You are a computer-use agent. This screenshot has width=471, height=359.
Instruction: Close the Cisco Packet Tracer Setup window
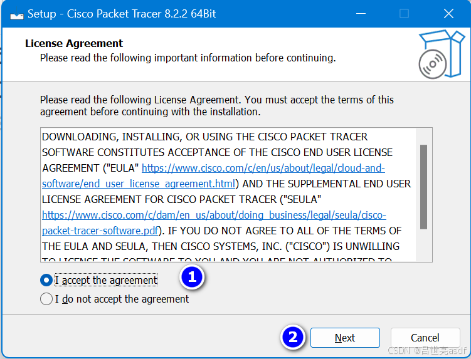click(448, 14)
